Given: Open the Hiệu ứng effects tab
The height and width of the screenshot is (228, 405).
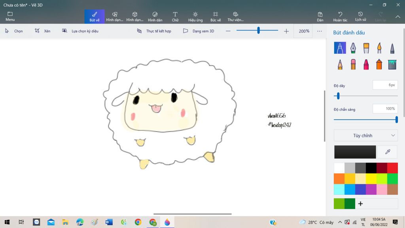Looking at the screenshot, I should [x=195, y=17].
